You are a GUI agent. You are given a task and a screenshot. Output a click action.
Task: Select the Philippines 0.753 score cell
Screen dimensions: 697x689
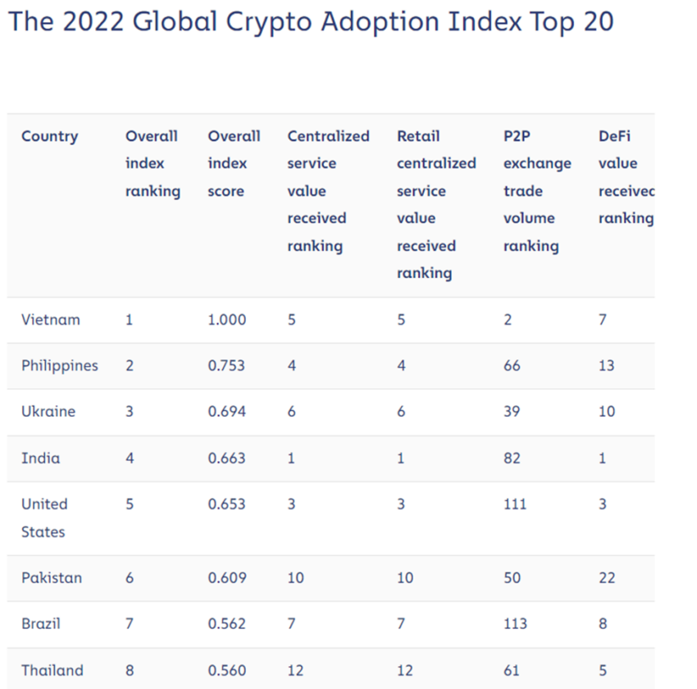(226, 366)
